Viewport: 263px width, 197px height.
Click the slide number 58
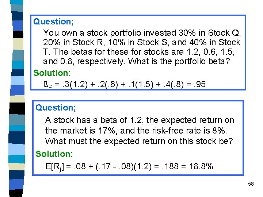tap(251, 184)
